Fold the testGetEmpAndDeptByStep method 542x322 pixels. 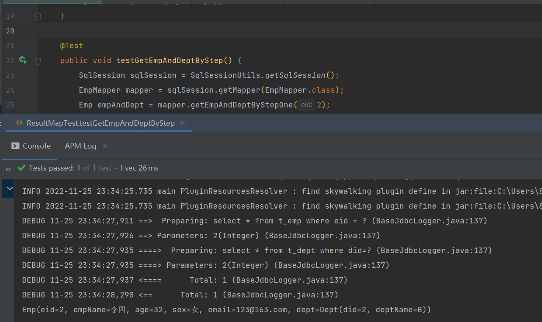tap(38, 61)
